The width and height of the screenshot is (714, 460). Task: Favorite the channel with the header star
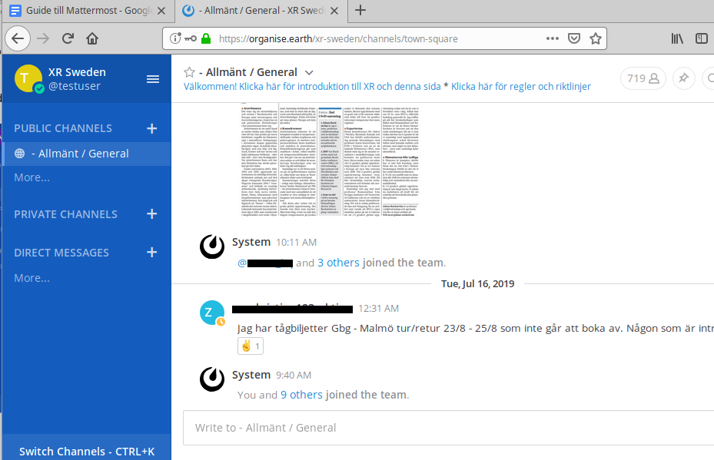point(189,72)
